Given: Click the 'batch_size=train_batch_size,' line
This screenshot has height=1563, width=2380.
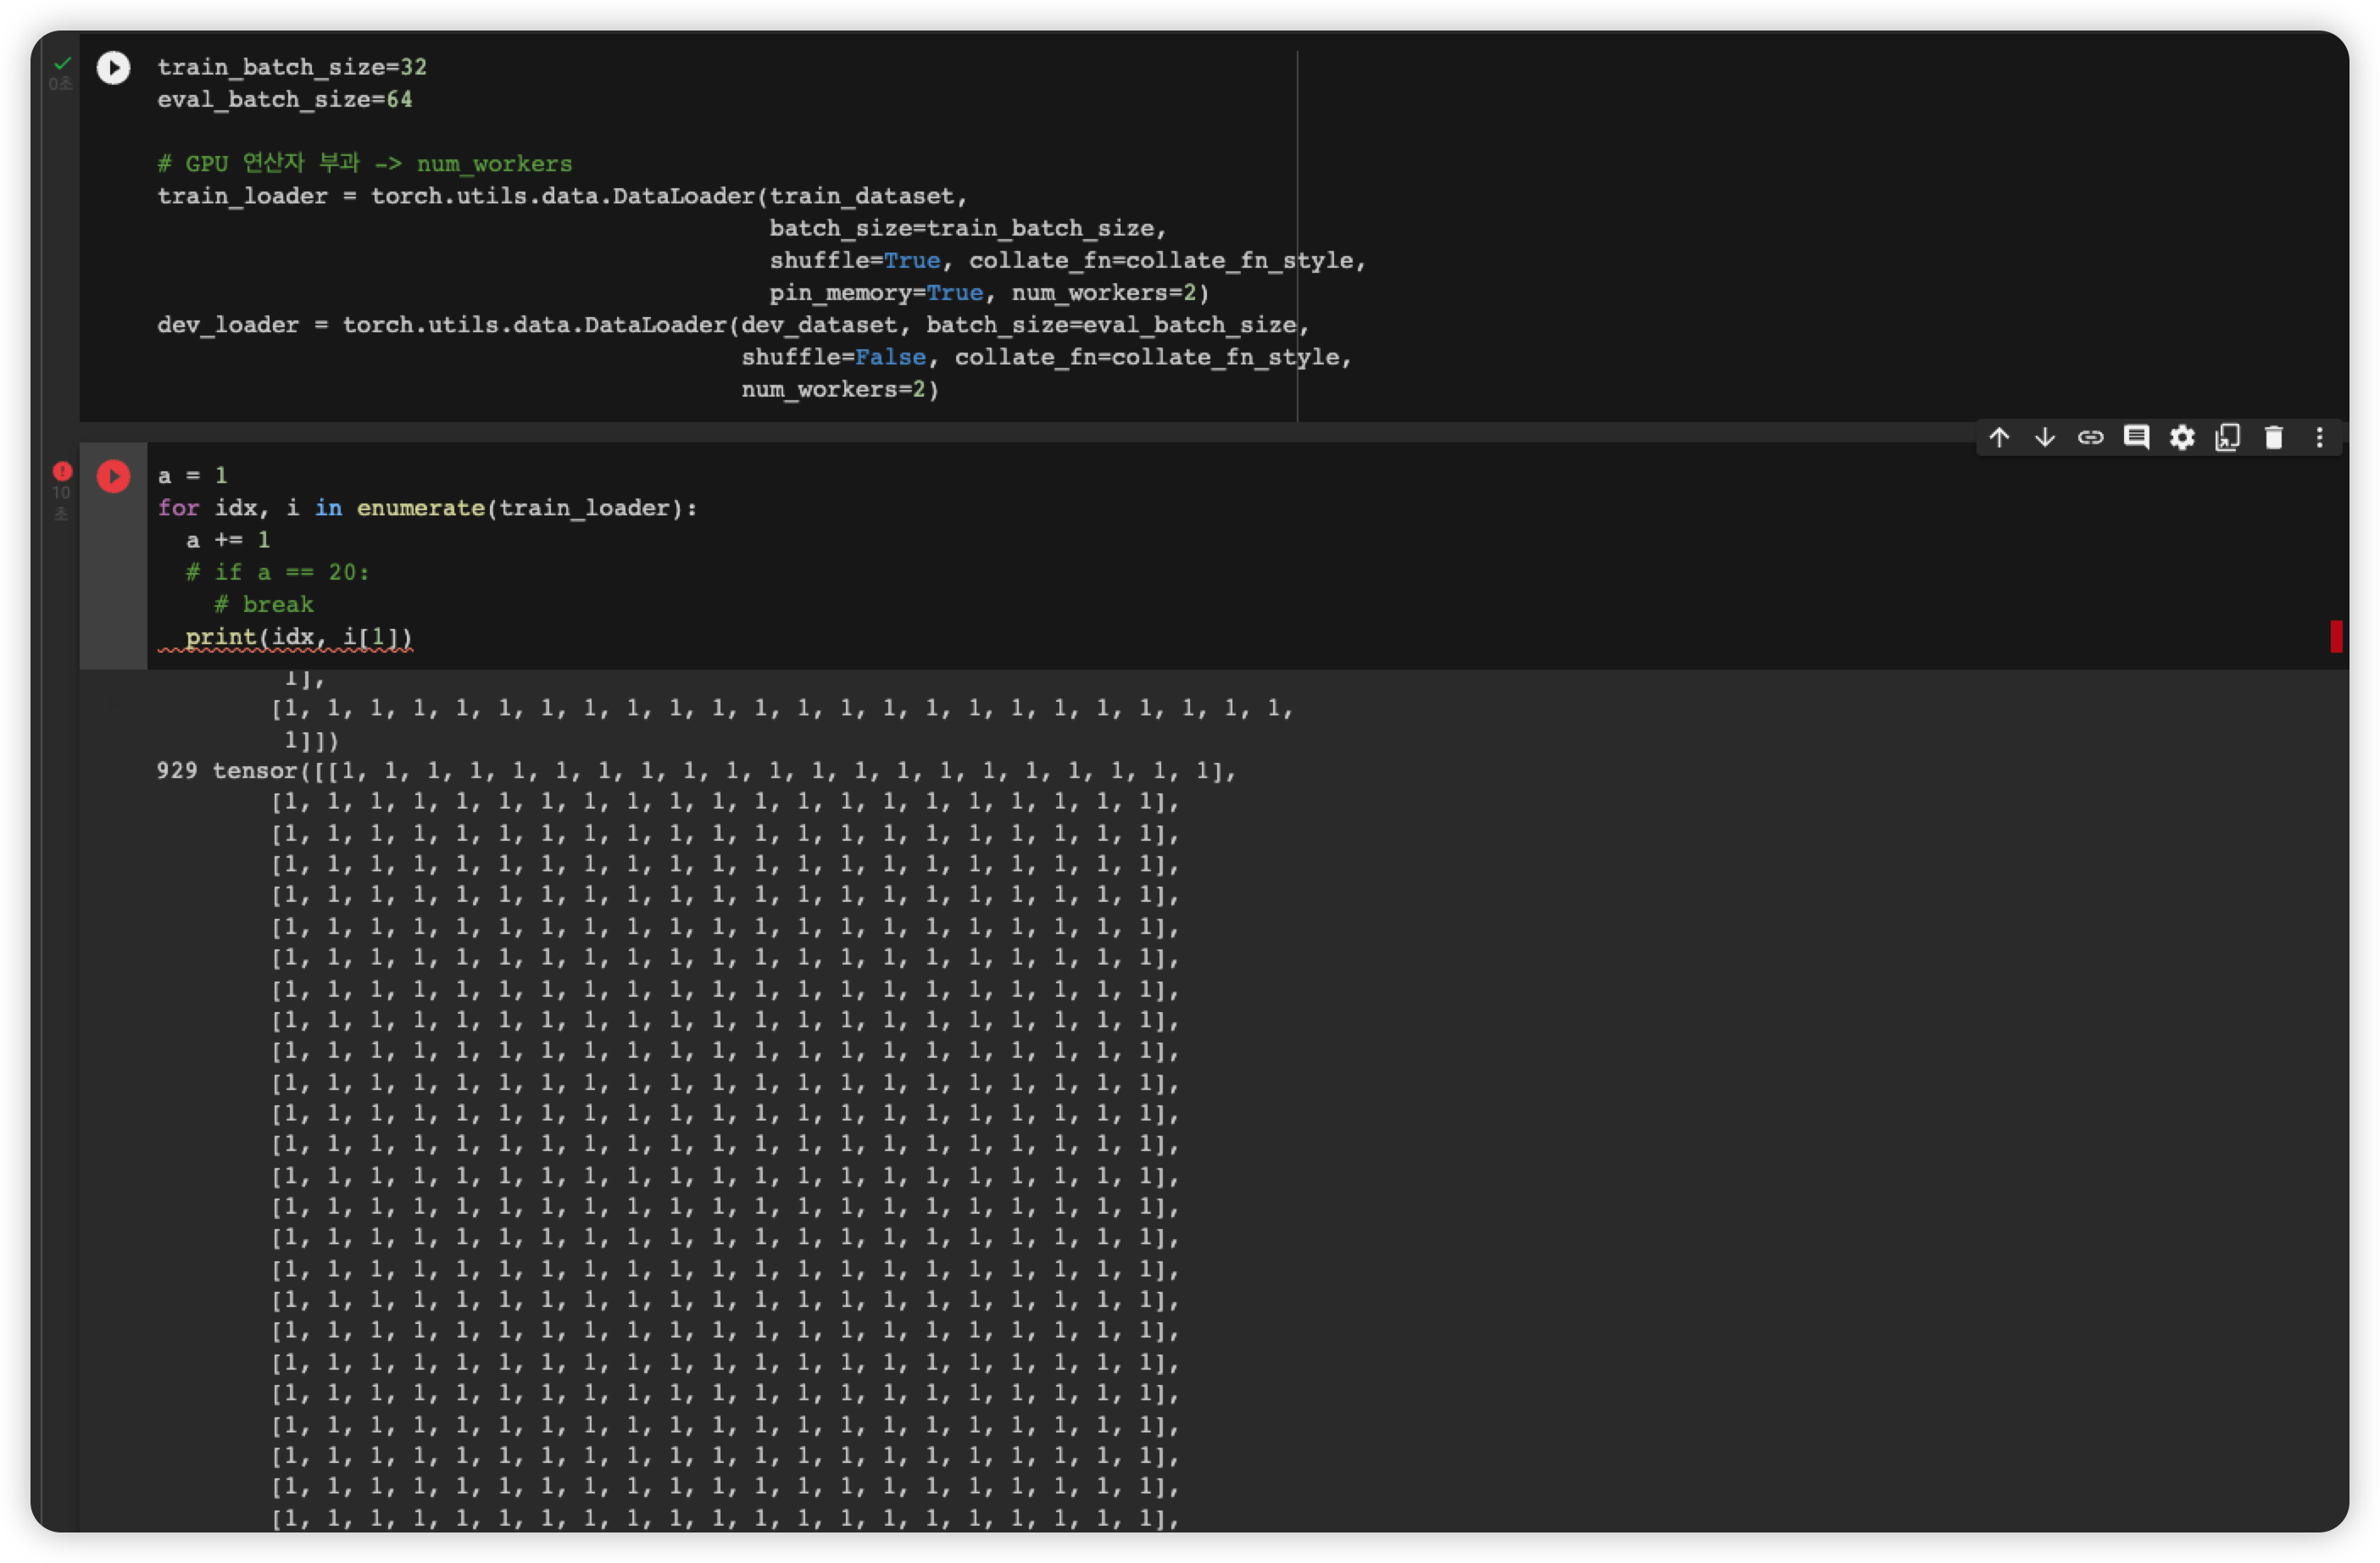Looking at the screenshot, I should pyautogui.click(x=968, y=228).
